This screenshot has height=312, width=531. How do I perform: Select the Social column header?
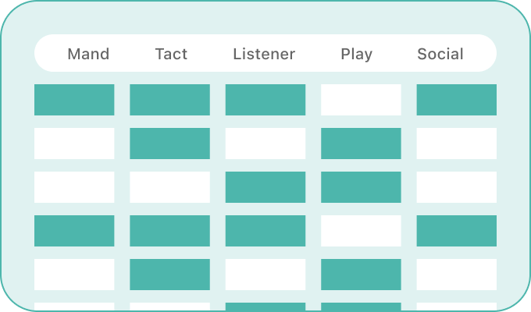[440, 54]
